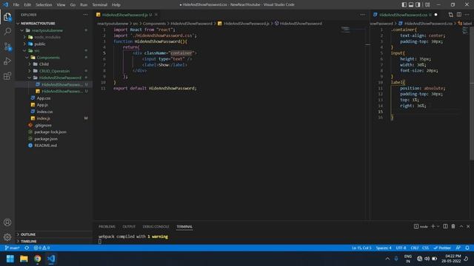The height and width of the screenshot is (266, 474).
Task: Split the terminal panel
Action: [445, 226]
